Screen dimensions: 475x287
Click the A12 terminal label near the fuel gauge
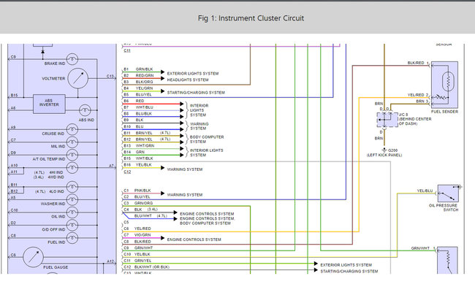(x=110, y=261)
